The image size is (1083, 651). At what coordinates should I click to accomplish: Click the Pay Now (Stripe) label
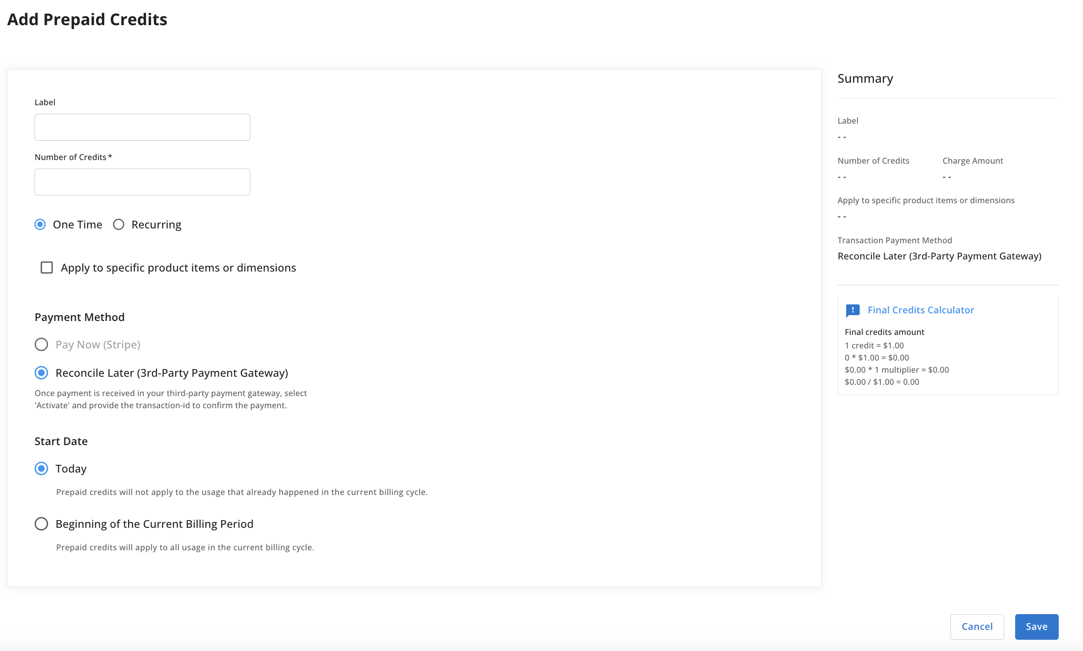(98, 344)
